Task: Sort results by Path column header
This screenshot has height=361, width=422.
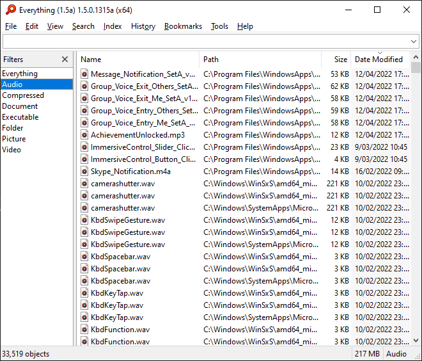Action: tap(260, 60)
